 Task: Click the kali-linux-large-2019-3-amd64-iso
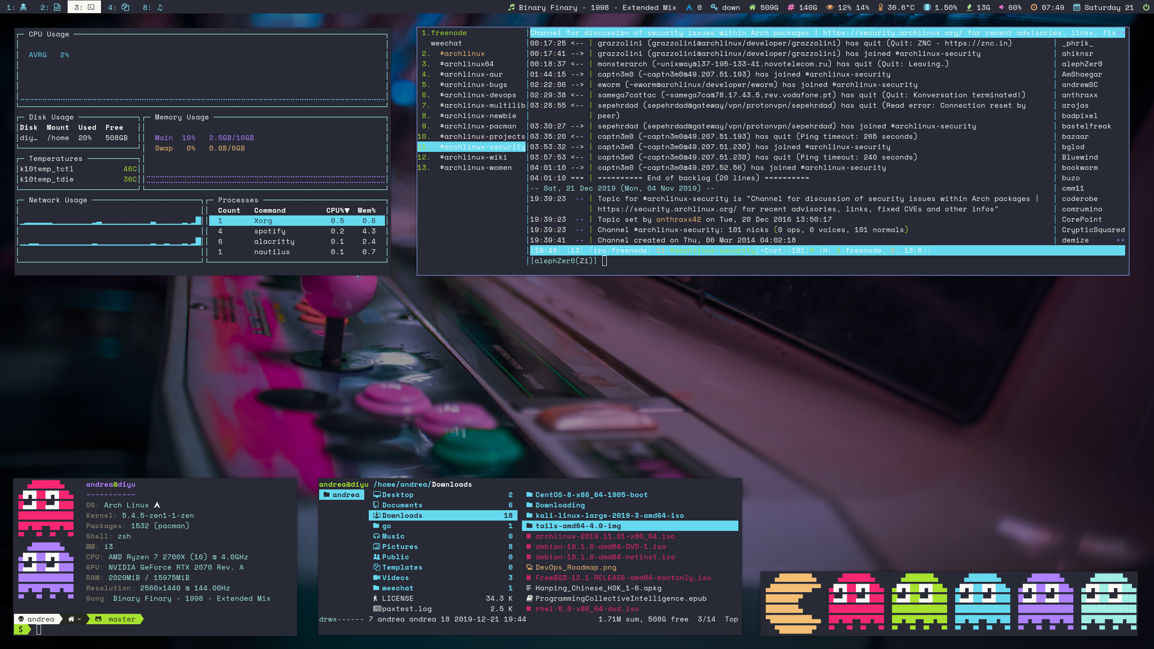[610, 515]
